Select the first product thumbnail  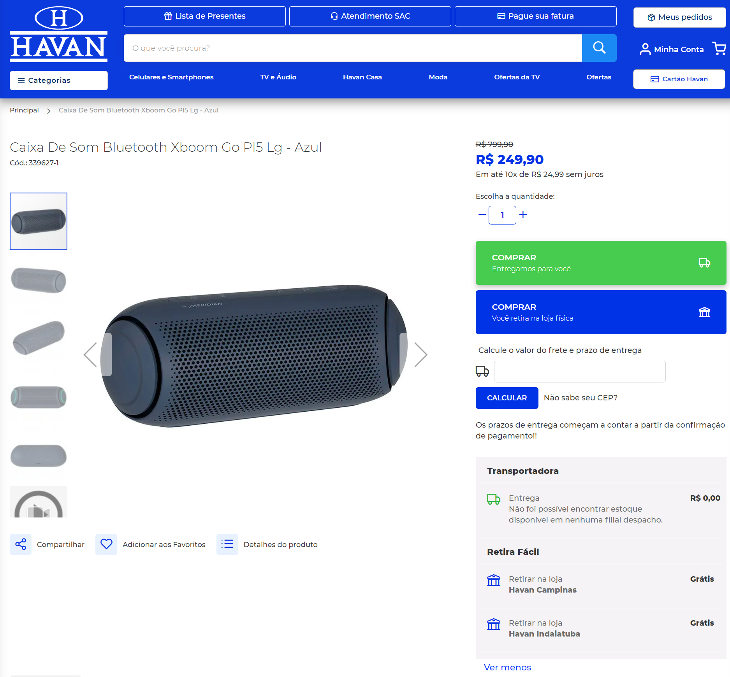click(x=39, y=221)
